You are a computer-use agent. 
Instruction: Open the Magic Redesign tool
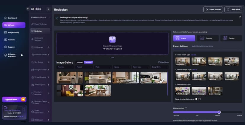[x=40, y=24]
